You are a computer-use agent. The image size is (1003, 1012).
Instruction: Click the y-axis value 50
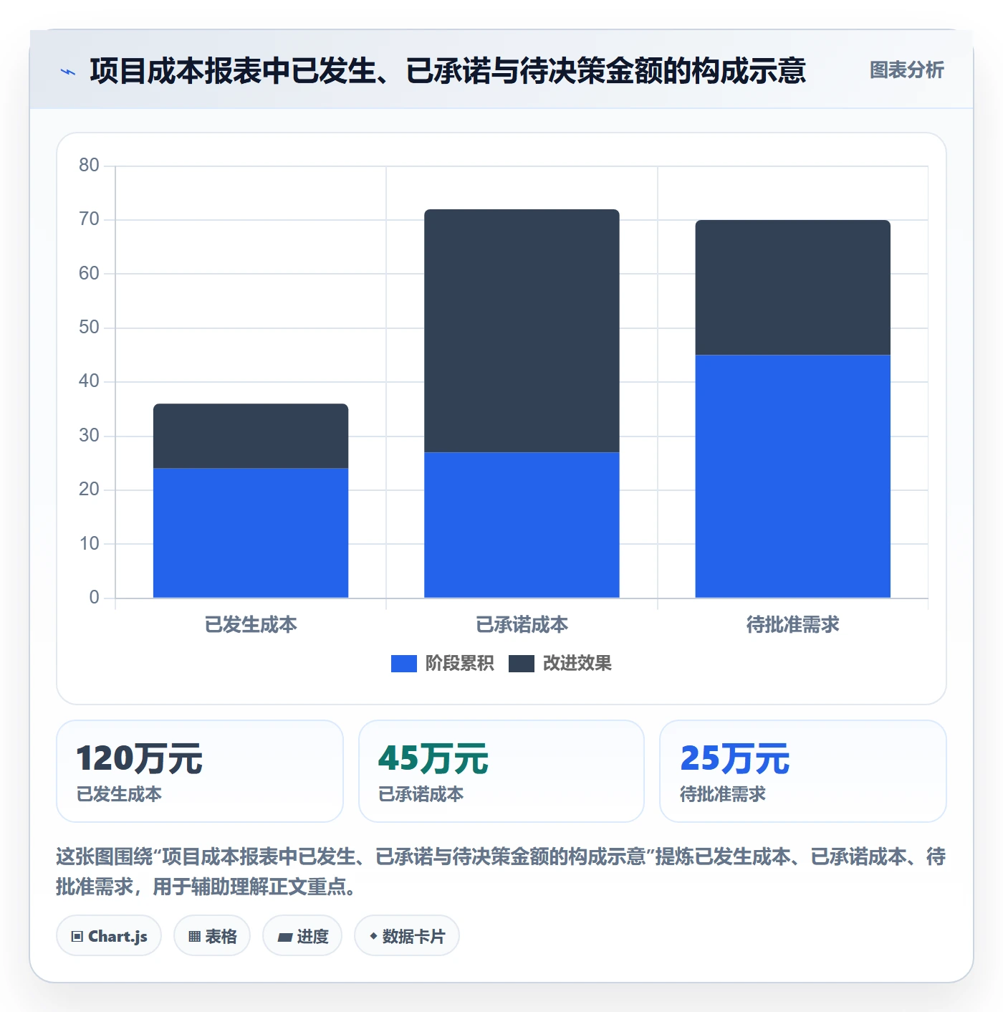point(89,328)
